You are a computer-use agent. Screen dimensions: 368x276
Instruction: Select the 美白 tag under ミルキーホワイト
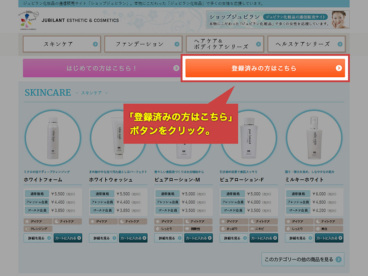(329, 229)
